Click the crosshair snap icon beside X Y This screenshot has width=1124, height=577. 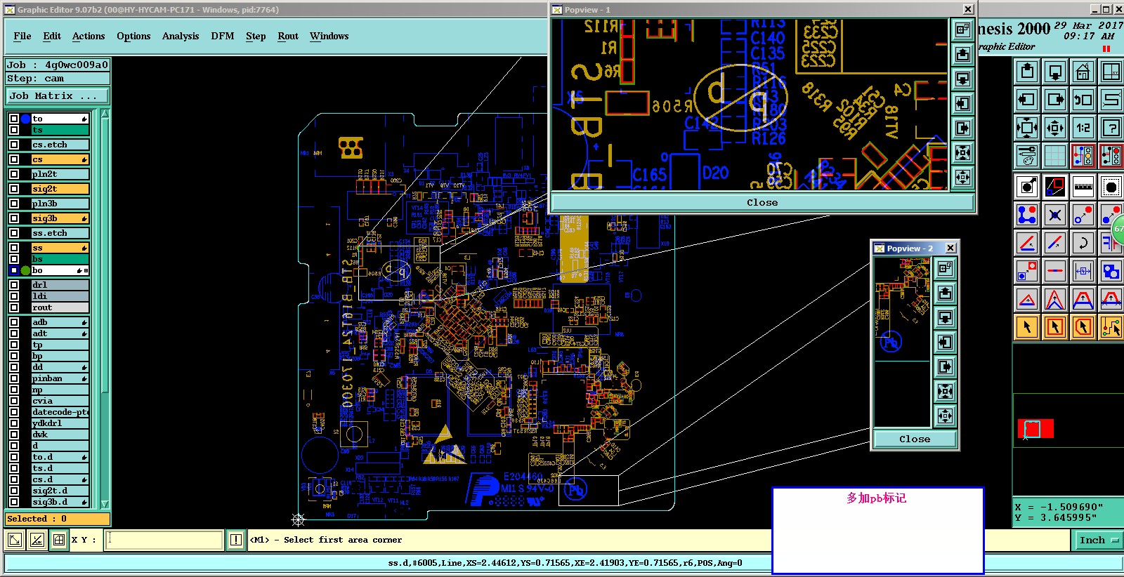pyautogui.click(x=59, y=540)
